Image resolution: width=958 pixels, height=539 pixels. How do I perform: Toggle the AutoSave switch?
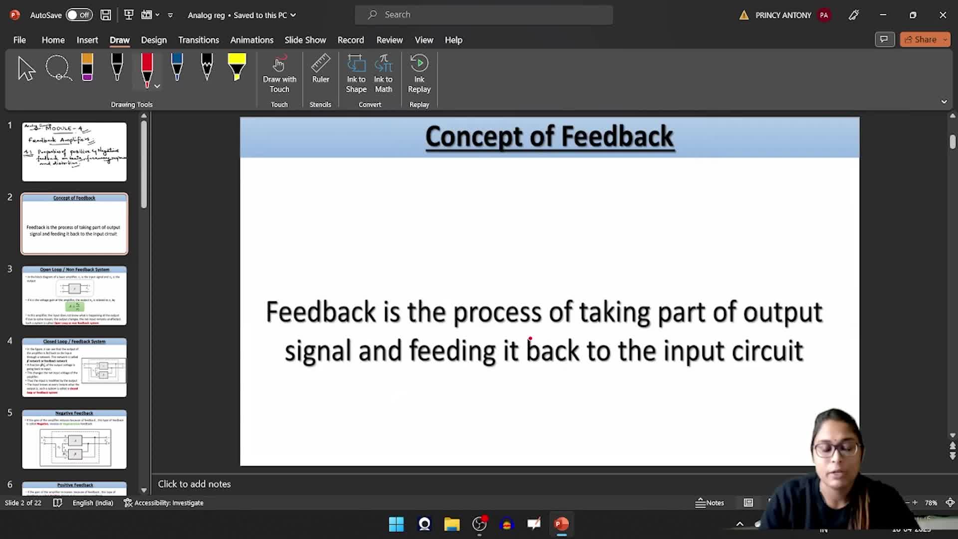79,15
